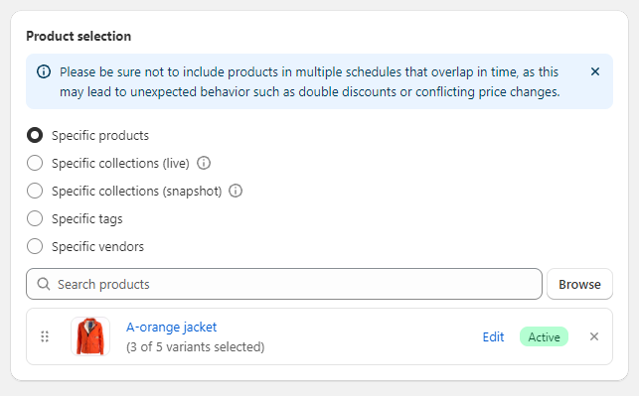This screenshot has width=639, height=396.
Task: Open the A-orange jacket product link
Action: point(171,327)
